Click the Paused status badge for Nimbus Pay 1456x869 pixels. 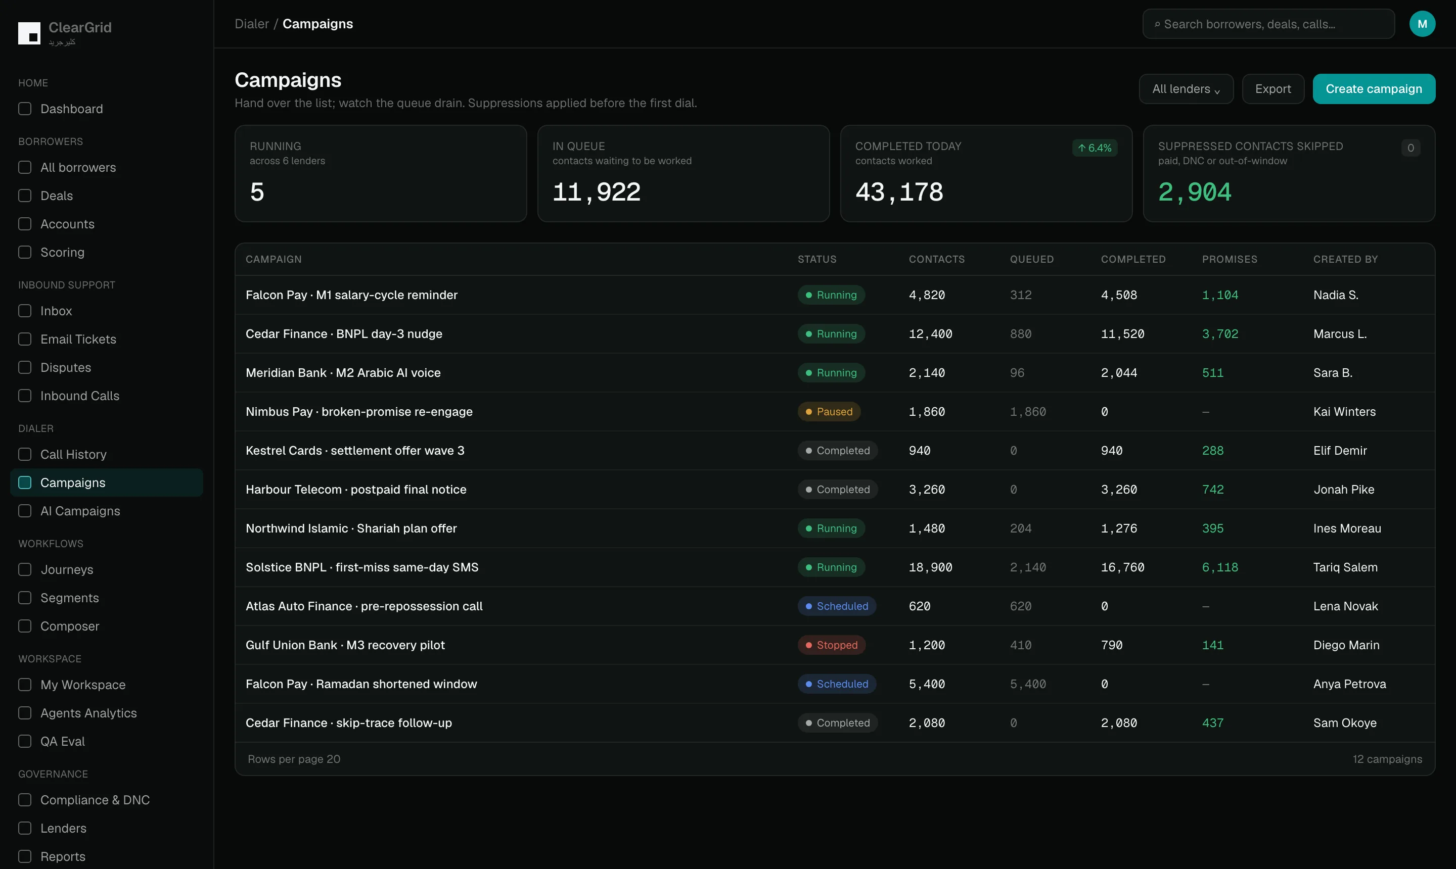pos(829,412)
